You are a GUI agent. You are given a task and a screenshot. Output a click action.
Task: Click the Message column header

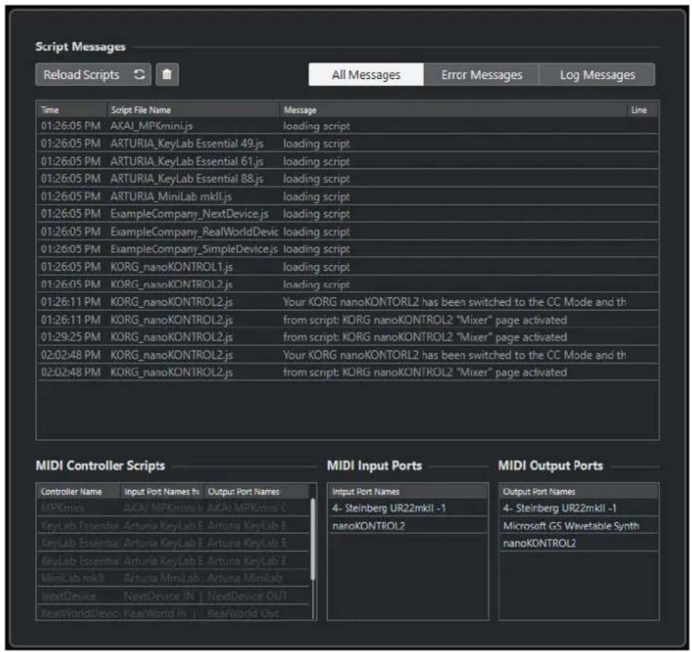[x=453, y=110]
